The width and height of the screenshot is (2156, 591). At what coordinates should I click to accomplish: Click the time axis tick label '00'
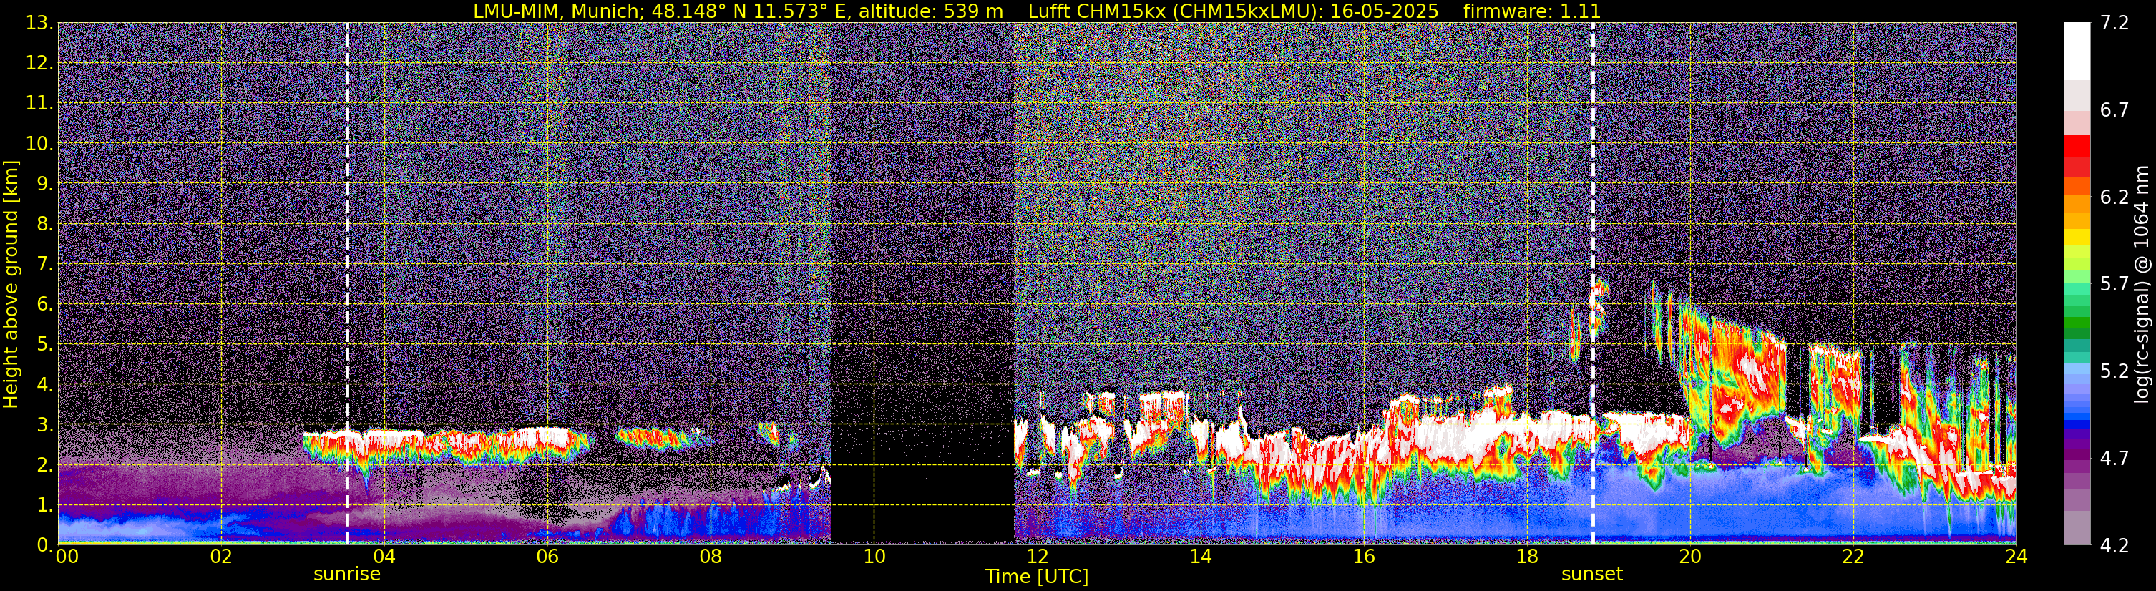[x=67, y=557]
